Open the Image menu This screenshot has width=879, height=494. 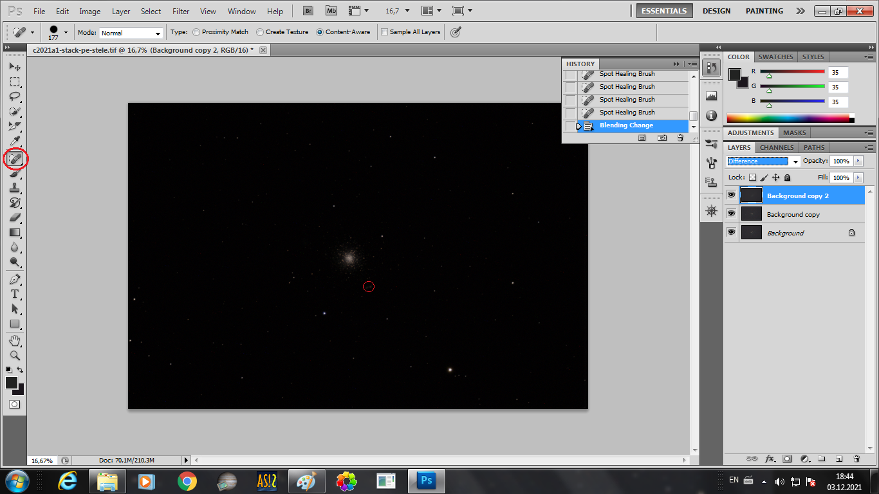click(90, 12)
